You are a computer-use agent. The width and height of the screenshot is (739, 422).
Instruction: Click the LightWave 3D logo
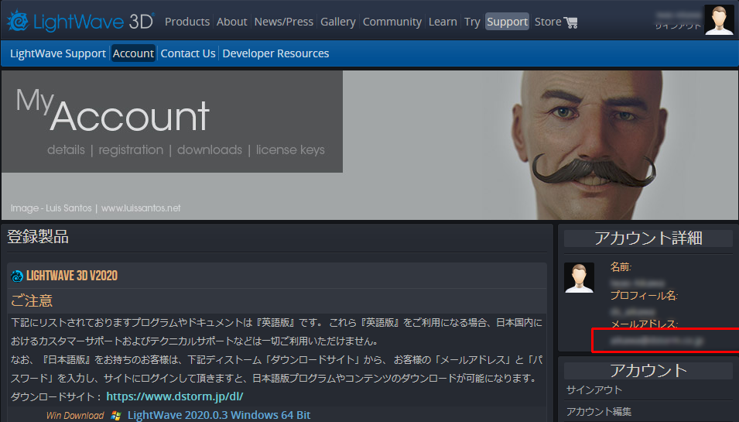click(80, 21)
